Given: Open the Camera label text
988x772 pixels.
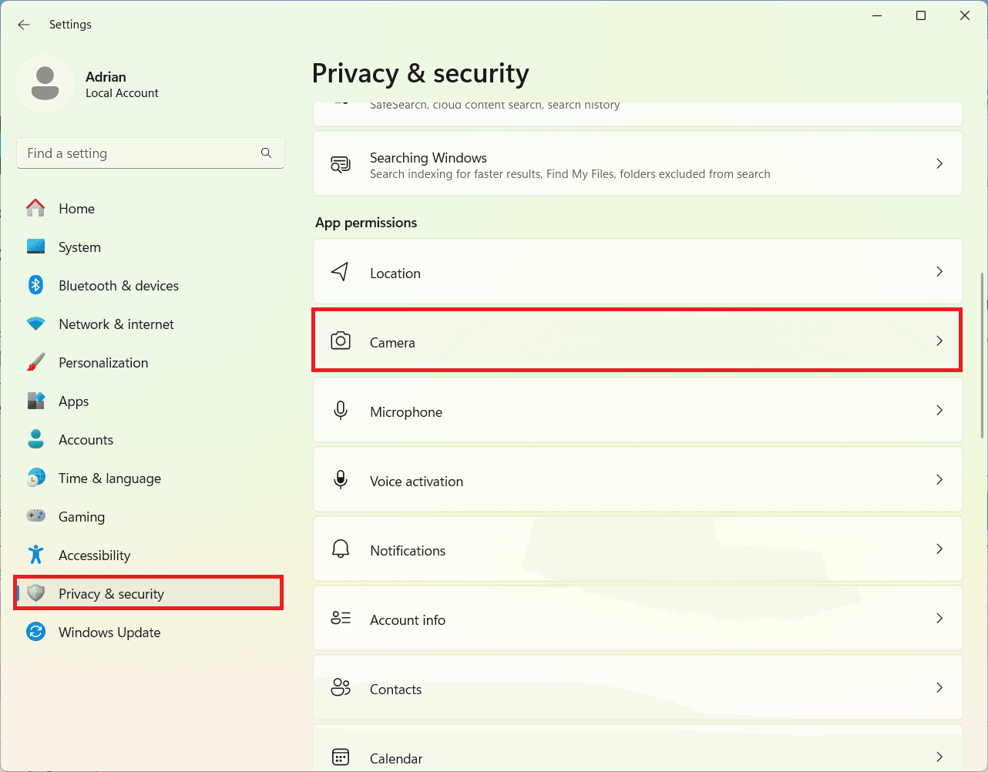Looking at the screenshot, I should (392, 343).
